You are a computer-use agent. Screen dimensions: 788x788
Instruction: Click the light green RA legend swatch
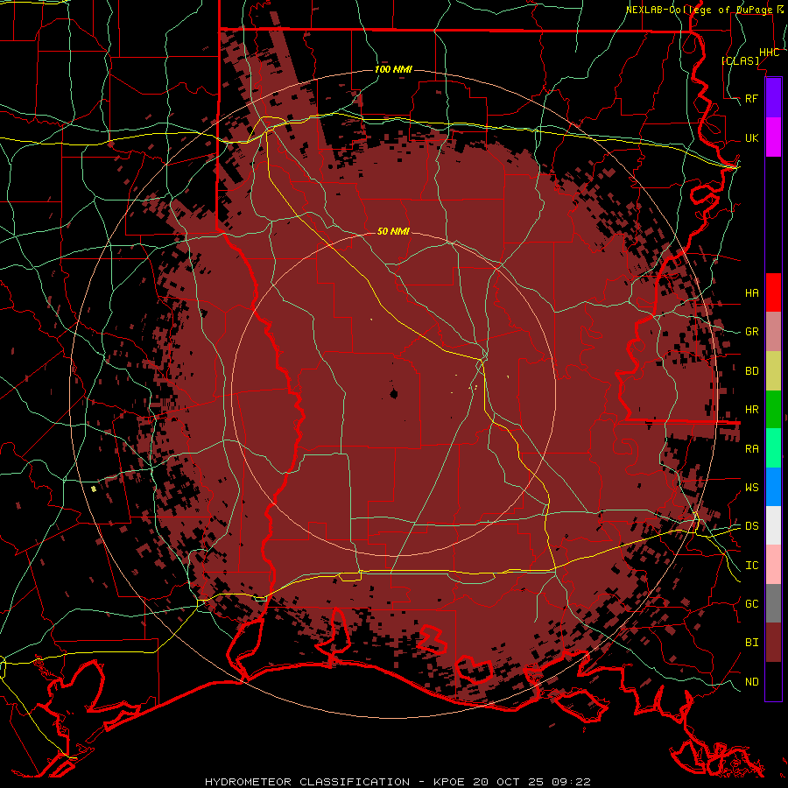(x=773, y=448)
